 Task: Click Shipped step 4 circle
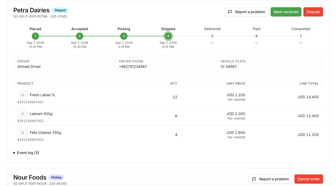(168, 36)
